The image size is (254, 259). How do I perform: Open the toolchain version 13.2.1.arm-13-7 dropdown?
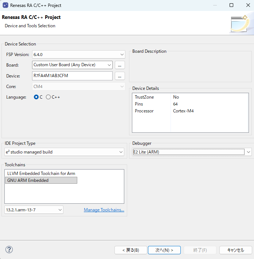pyautogui.click(x=34, y=210)
